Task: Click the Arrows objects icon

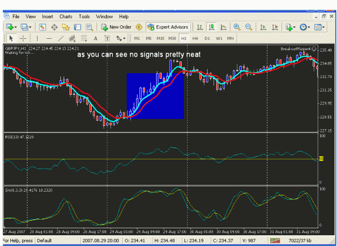Action: click(x=119, y=39)
